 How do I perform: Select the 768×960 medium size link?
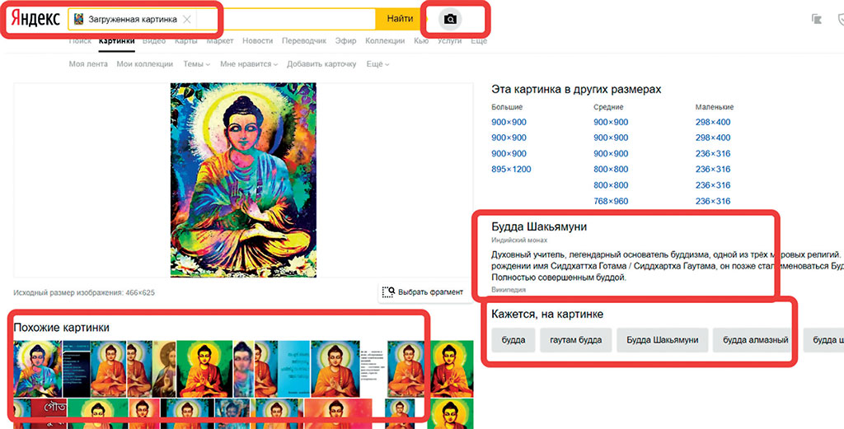coord(611,201)
